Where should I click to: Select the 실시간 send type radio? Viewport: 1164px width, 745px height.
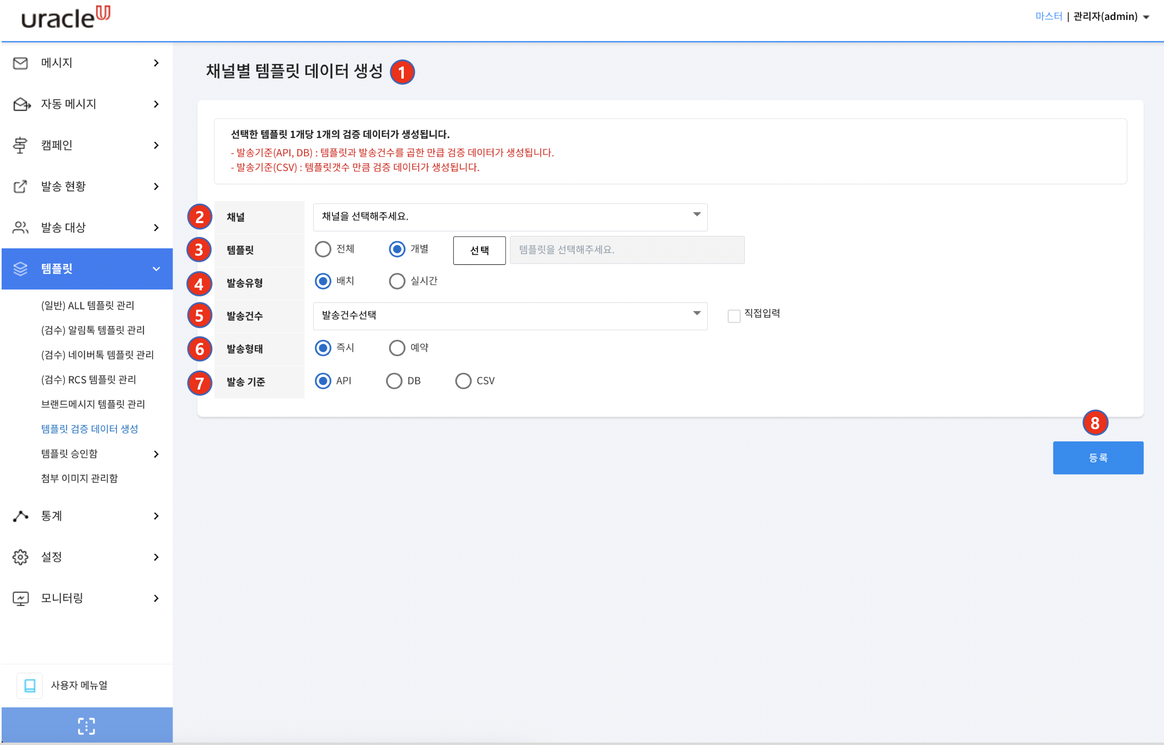click(397, 281)
